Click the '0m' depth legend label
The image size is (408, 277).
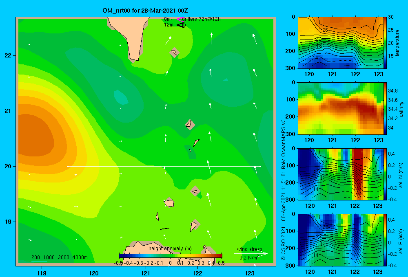[167, 19]
